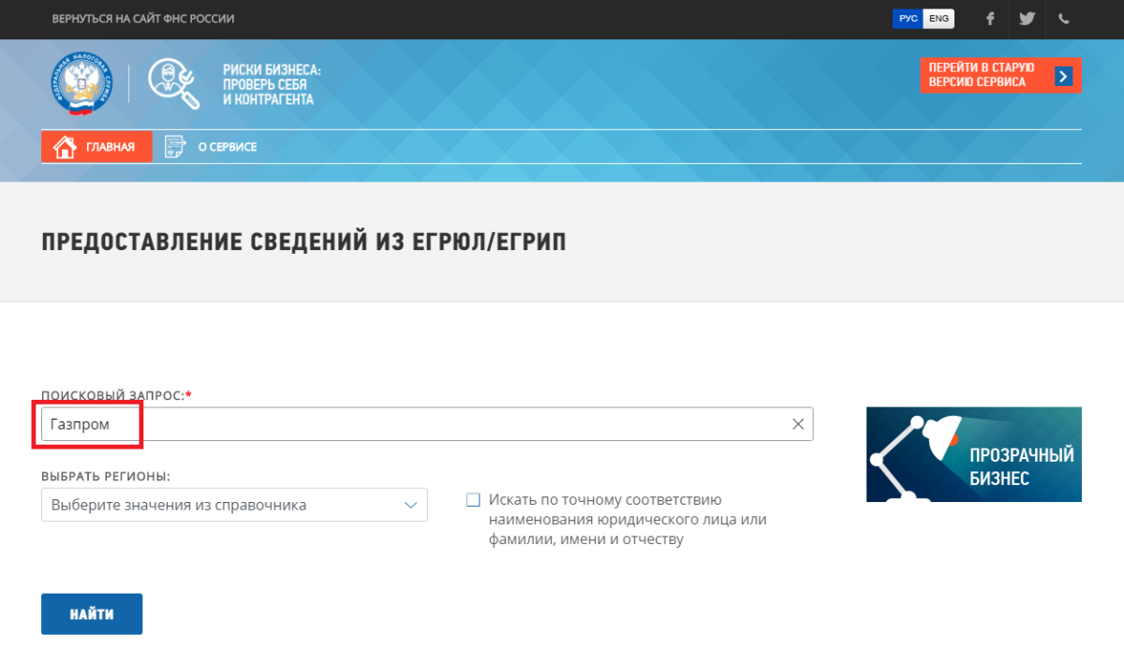
Task: Open the Facebook icon link
Action: coord(990,19)
